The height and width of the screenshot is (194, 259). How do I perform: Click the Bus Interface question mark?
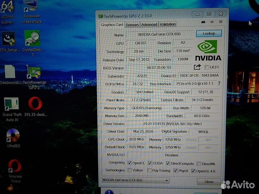pyautogui.click(x=219, y=83)
